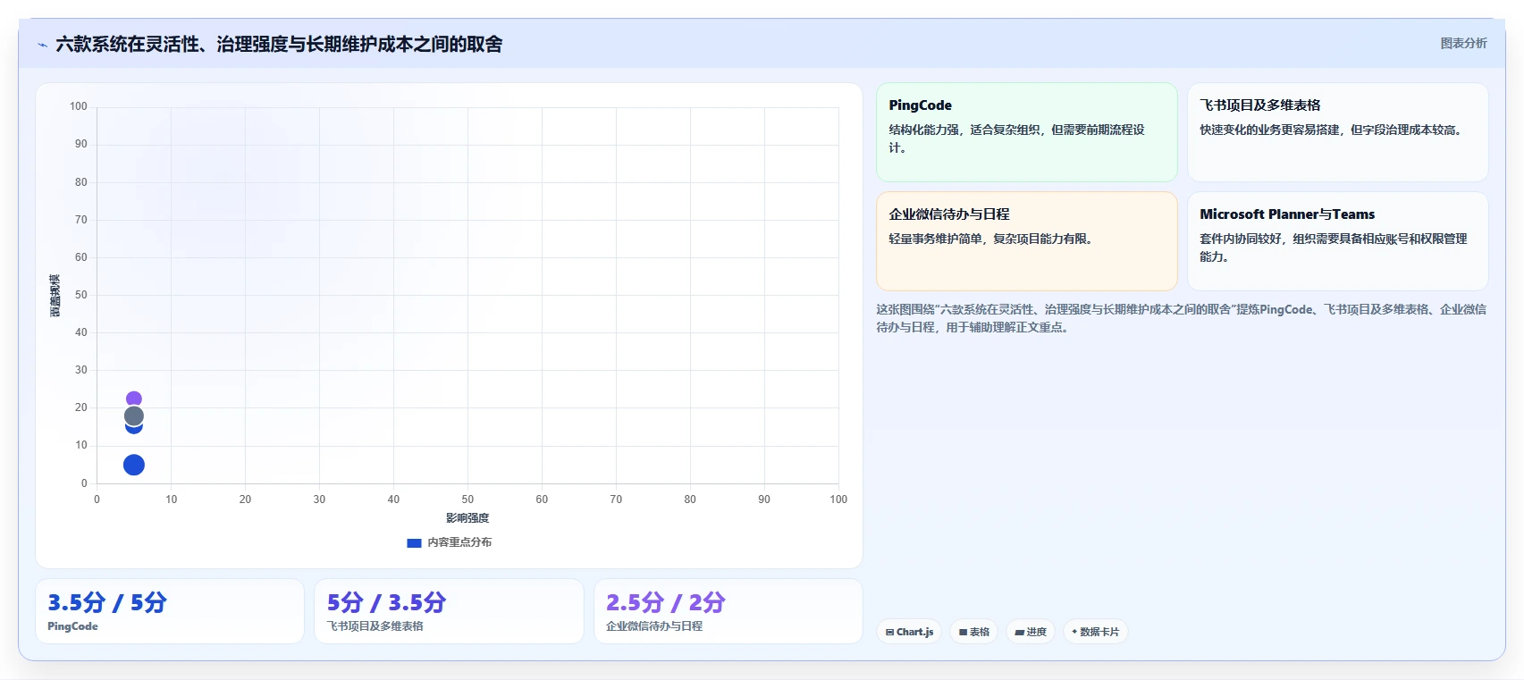Image resolution: width=1524 pixels, height=680 pixels.
Task: Click Planner card text 套件内协同较好
Action: click(x=1241, y=239)
